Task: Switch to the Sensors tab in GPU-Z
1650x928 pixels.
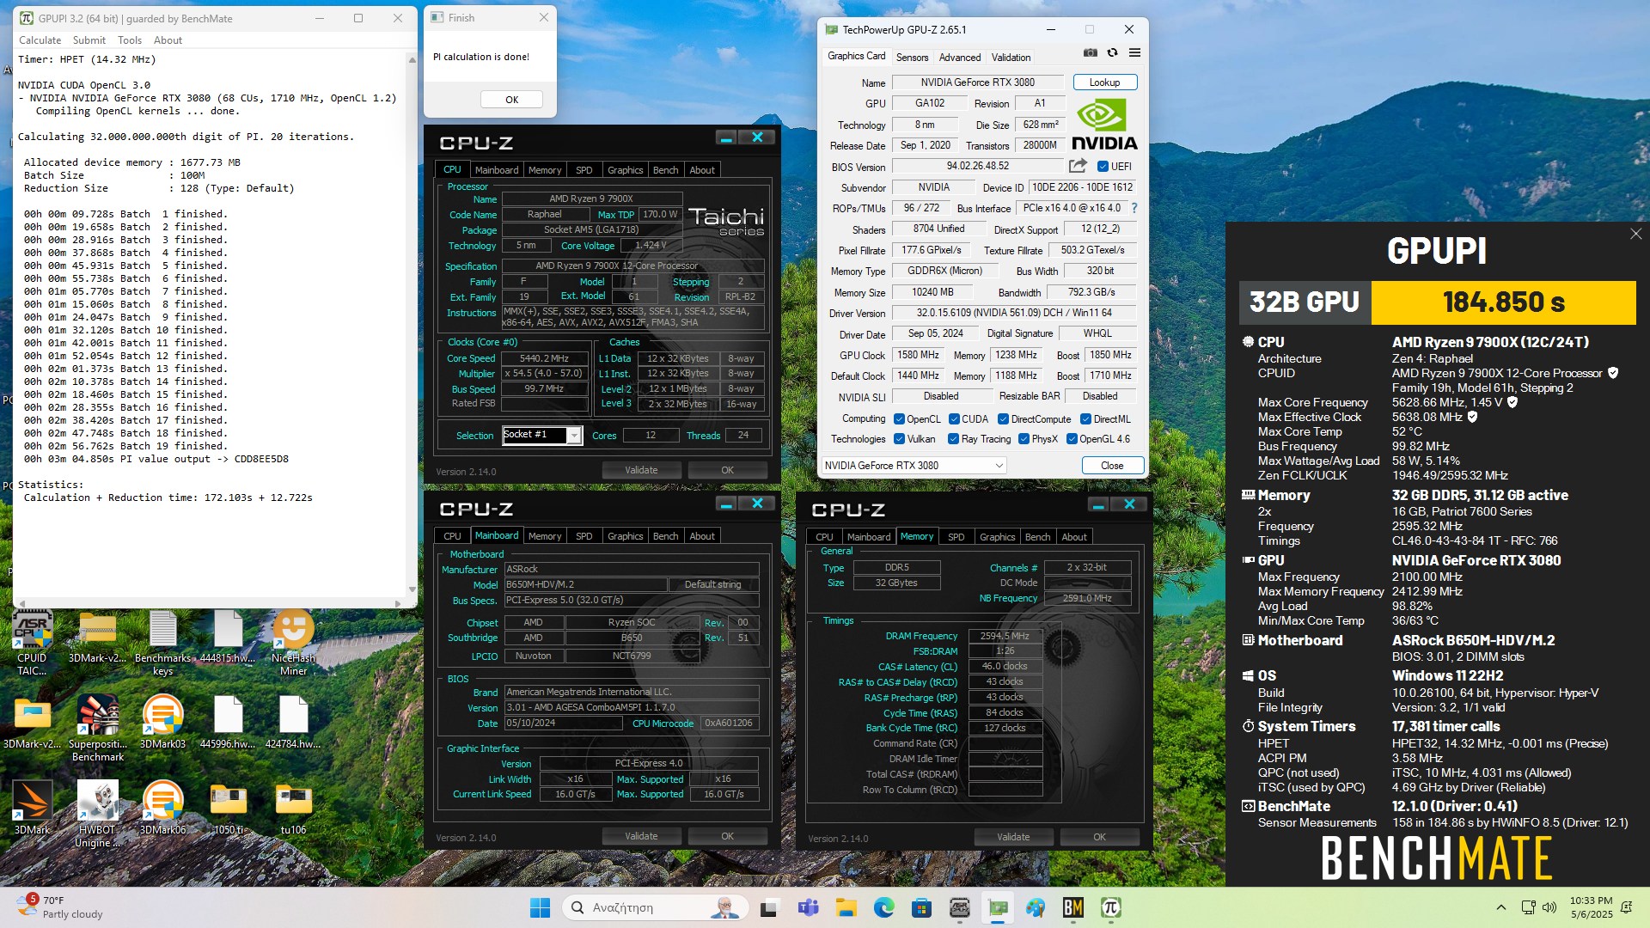Action: [912, 58]
